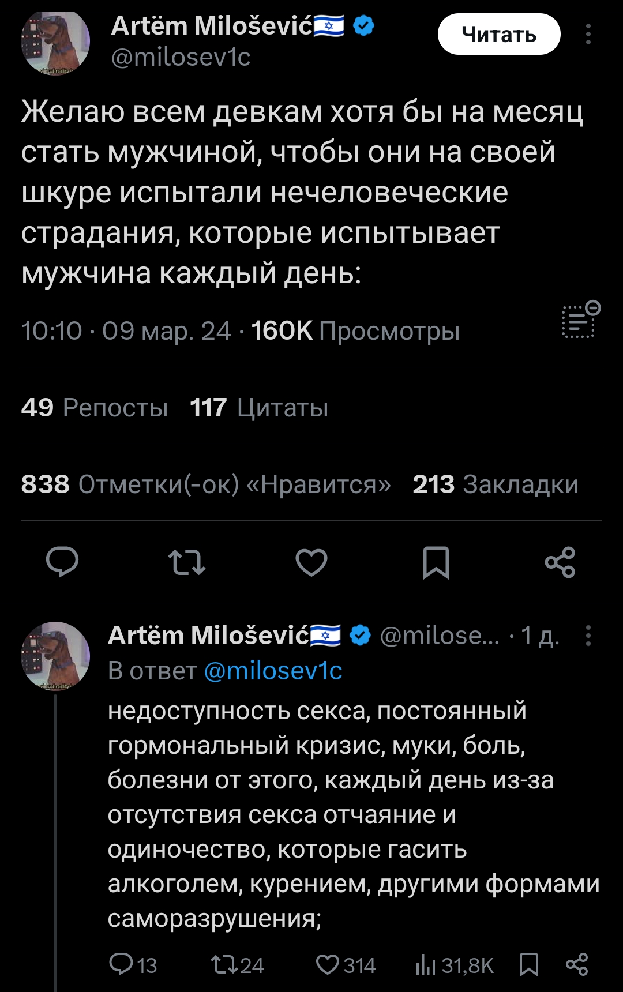Tap the repost icon under main tweet
Screen dimensions: 623x992
(187, 562)
